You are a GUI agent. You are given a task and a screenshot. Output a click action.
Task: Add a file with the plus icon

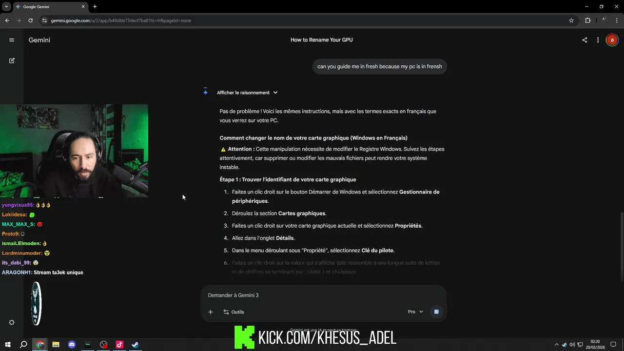211,312
